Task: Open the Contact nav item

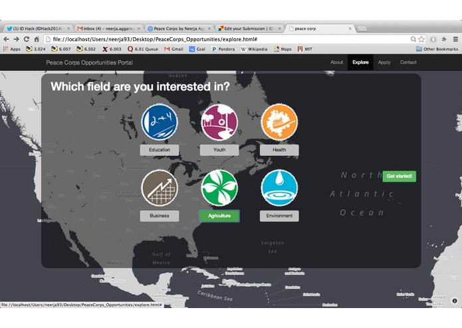Action: pos(408,62)
